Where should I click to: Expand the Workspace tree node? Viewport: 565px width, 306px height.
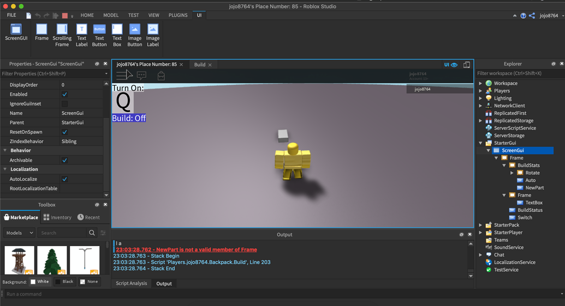(x=480, y=83)
